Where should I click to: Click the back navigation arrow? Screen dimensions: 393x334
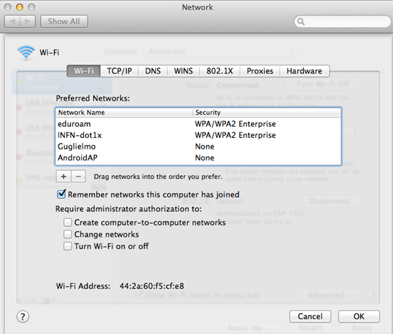click(x=12, y=22)
